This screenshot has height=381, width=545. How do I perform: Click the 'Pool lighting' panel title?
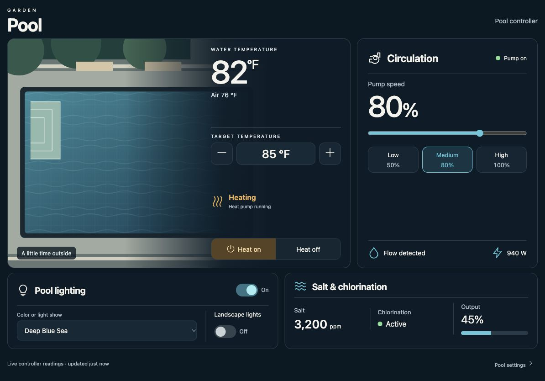[60, 291]
